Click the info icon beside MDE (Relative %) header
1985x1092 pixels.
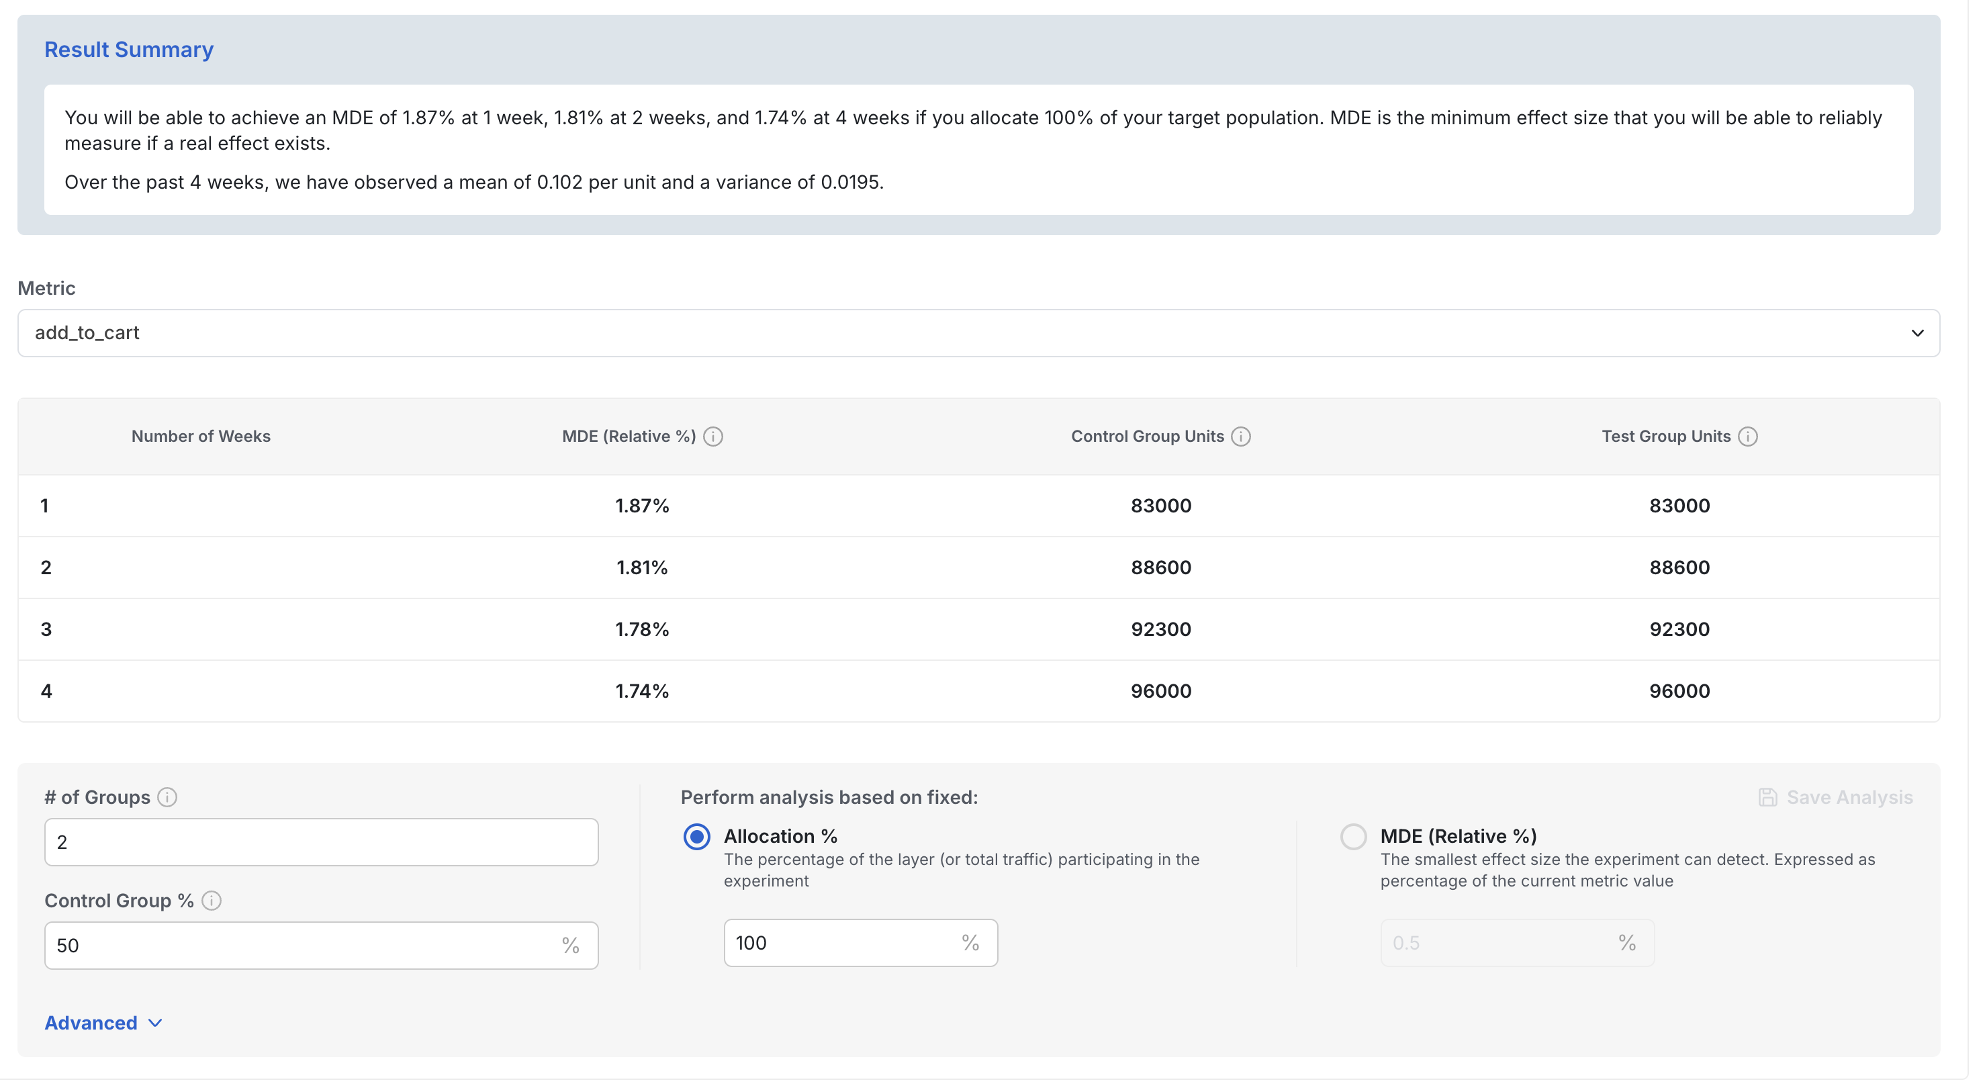[714, 436]
